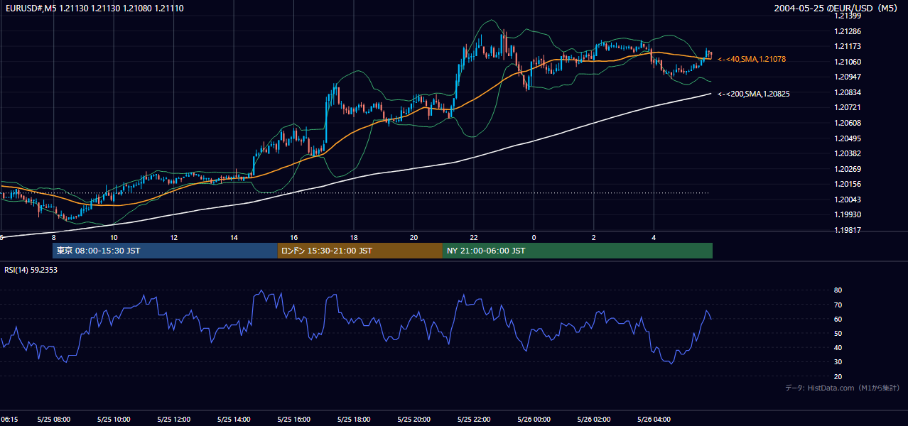Click the 5/25 12:00 bottom time label
Viewport: 908px width, 426px height.
point(174,420)
